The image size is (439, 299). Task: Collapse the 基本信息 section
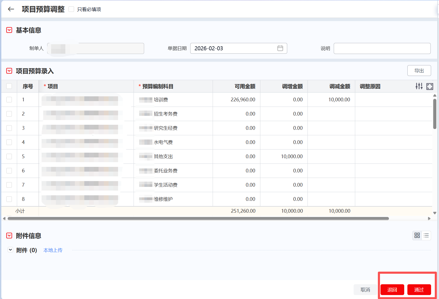tap(9, 30)
